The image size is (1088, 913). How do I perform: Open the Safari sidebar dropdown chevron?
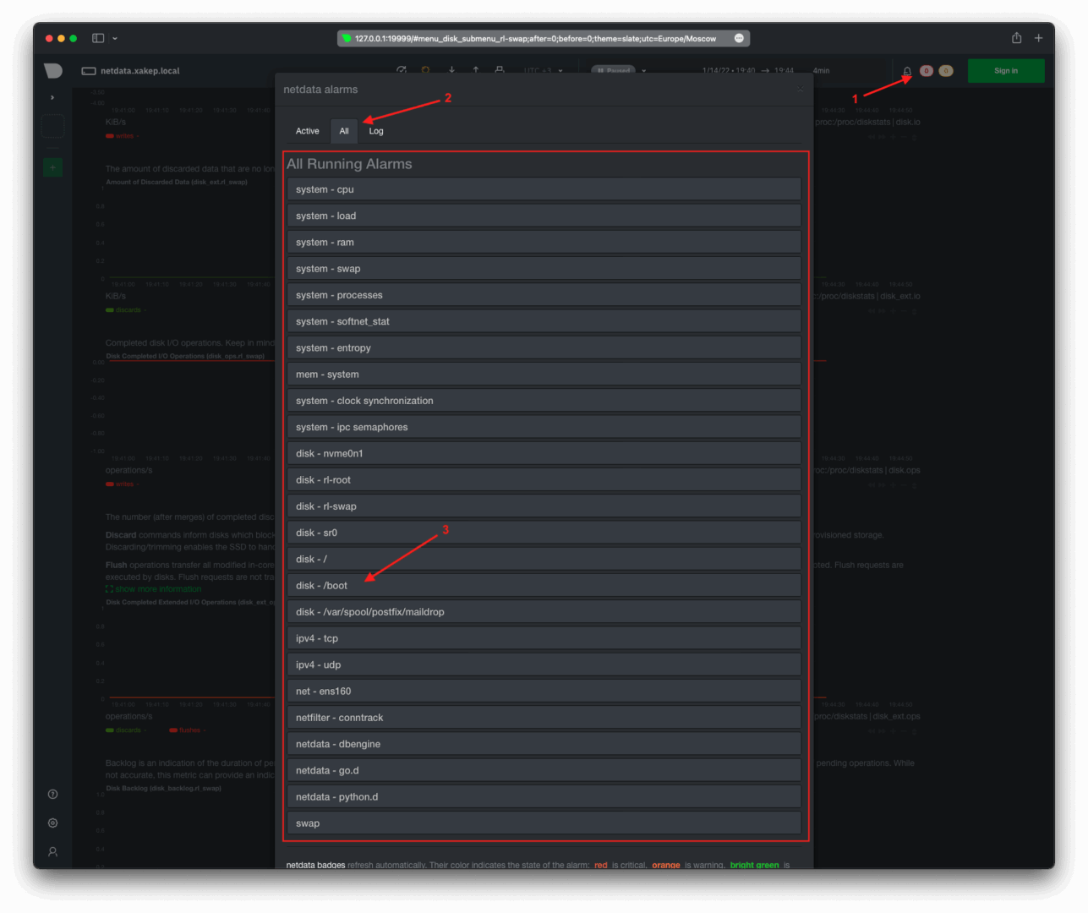(115, 38)
